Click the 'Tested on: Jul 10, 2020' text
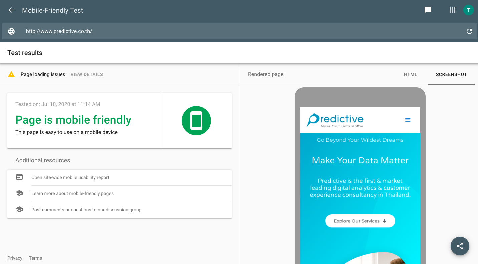Screen dimensions: 478x264 point(58,104)
